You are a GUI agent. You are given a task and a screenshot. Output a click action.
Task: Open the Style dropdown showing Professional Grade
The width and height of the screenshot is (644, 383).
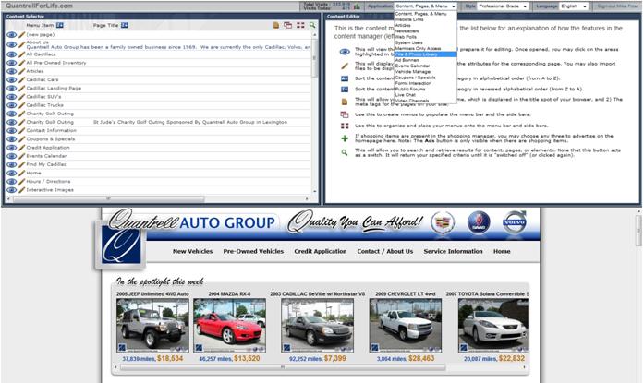[x=503, y=6]
